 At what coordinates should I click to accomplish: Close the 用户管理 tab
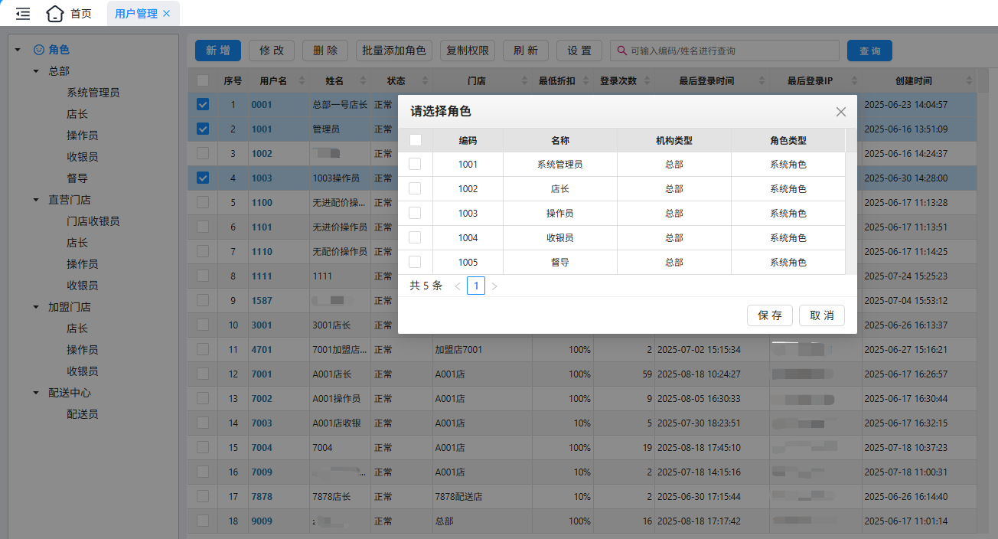tap(167, 13)
